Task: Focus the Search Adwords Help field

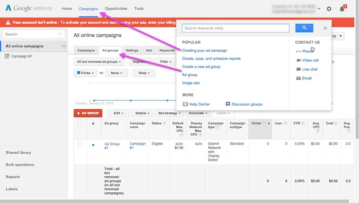Action: 235,28
